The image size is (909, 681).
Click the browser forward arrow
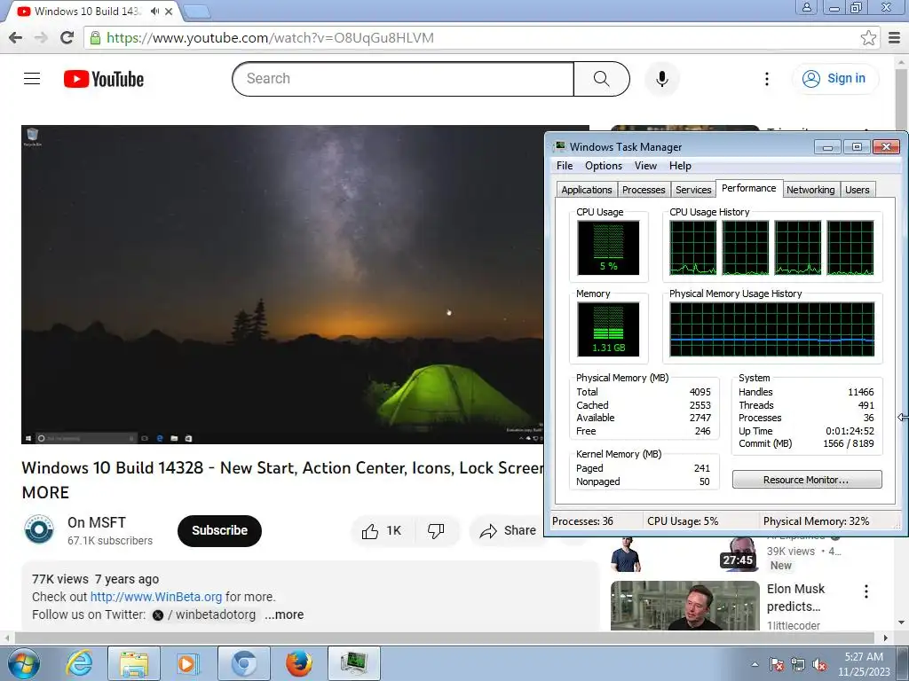click(41, 37)
